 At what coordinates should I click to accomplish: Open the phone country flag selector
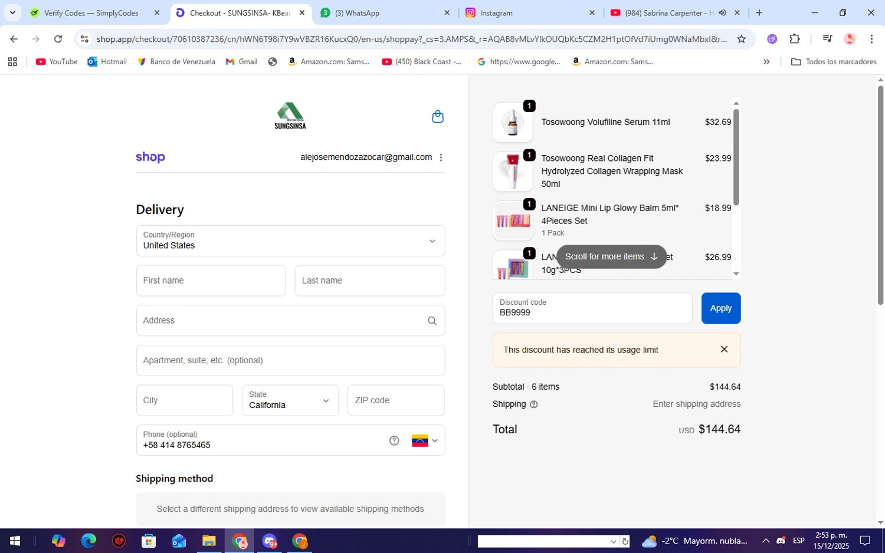point(425,440)
